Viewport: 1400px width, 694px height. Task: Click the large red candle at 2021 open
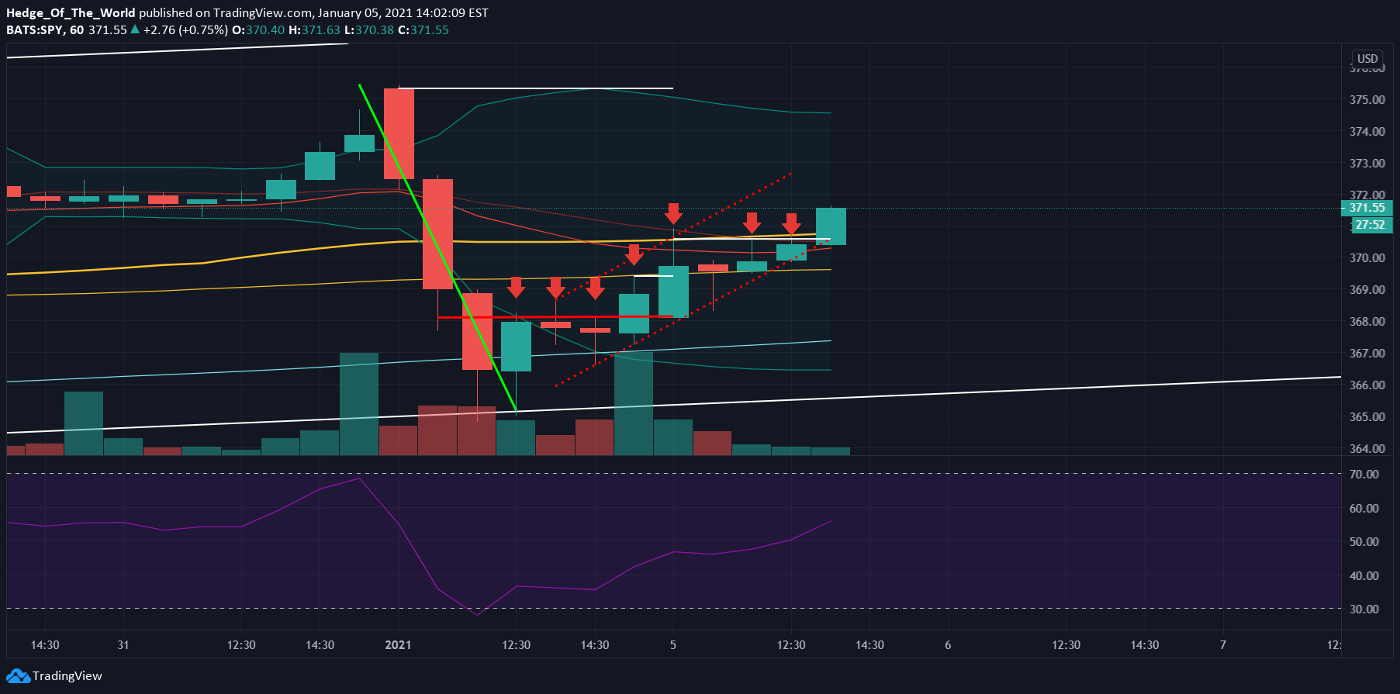coord(399,133)
